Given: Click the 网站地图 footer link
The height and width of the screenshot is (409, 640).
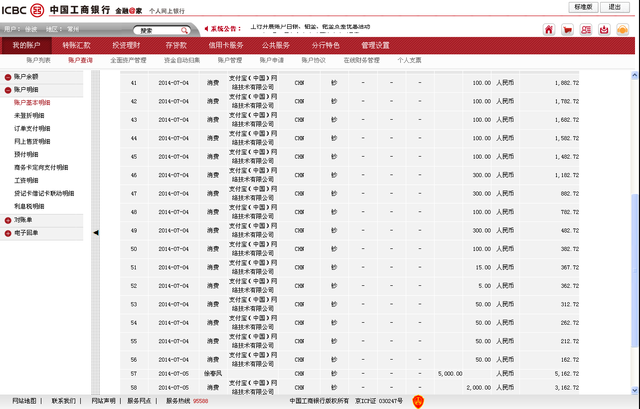Looking at the screenshot, I should coord(24,401).
